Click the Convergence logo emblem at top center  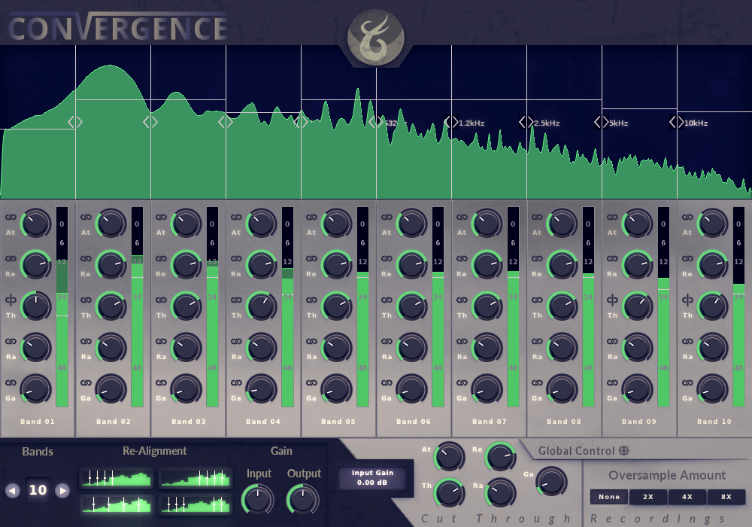tap(375, 36)
